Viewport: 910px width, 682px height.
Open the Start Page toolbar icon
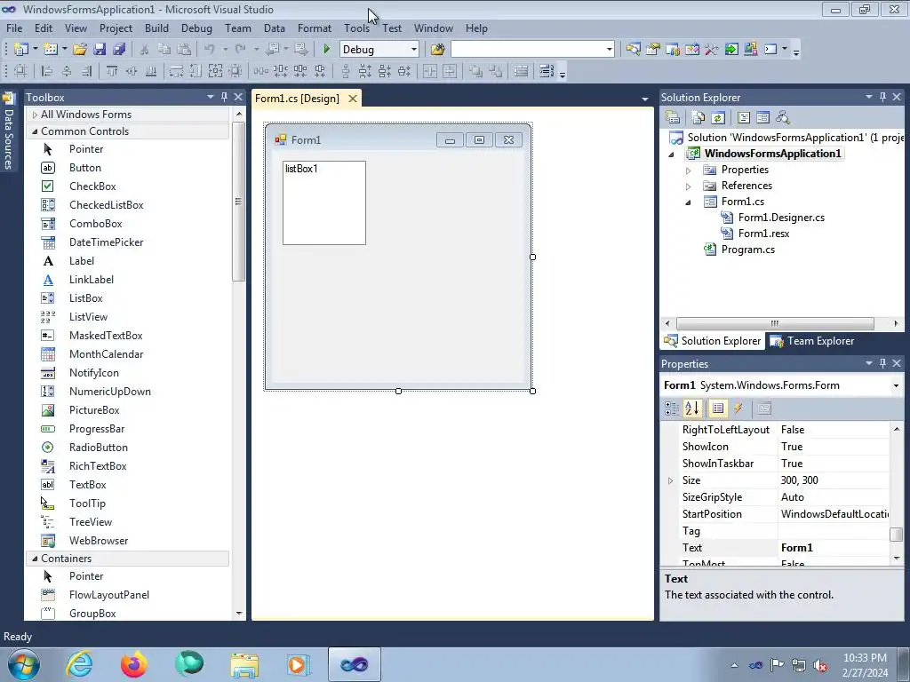click(731, 50)
